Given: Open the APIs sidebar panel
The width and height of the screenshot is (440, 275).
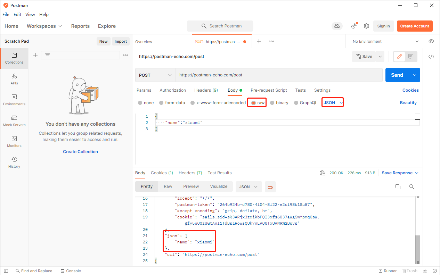Looking at the screenshot, I should (x=14, y=79).
